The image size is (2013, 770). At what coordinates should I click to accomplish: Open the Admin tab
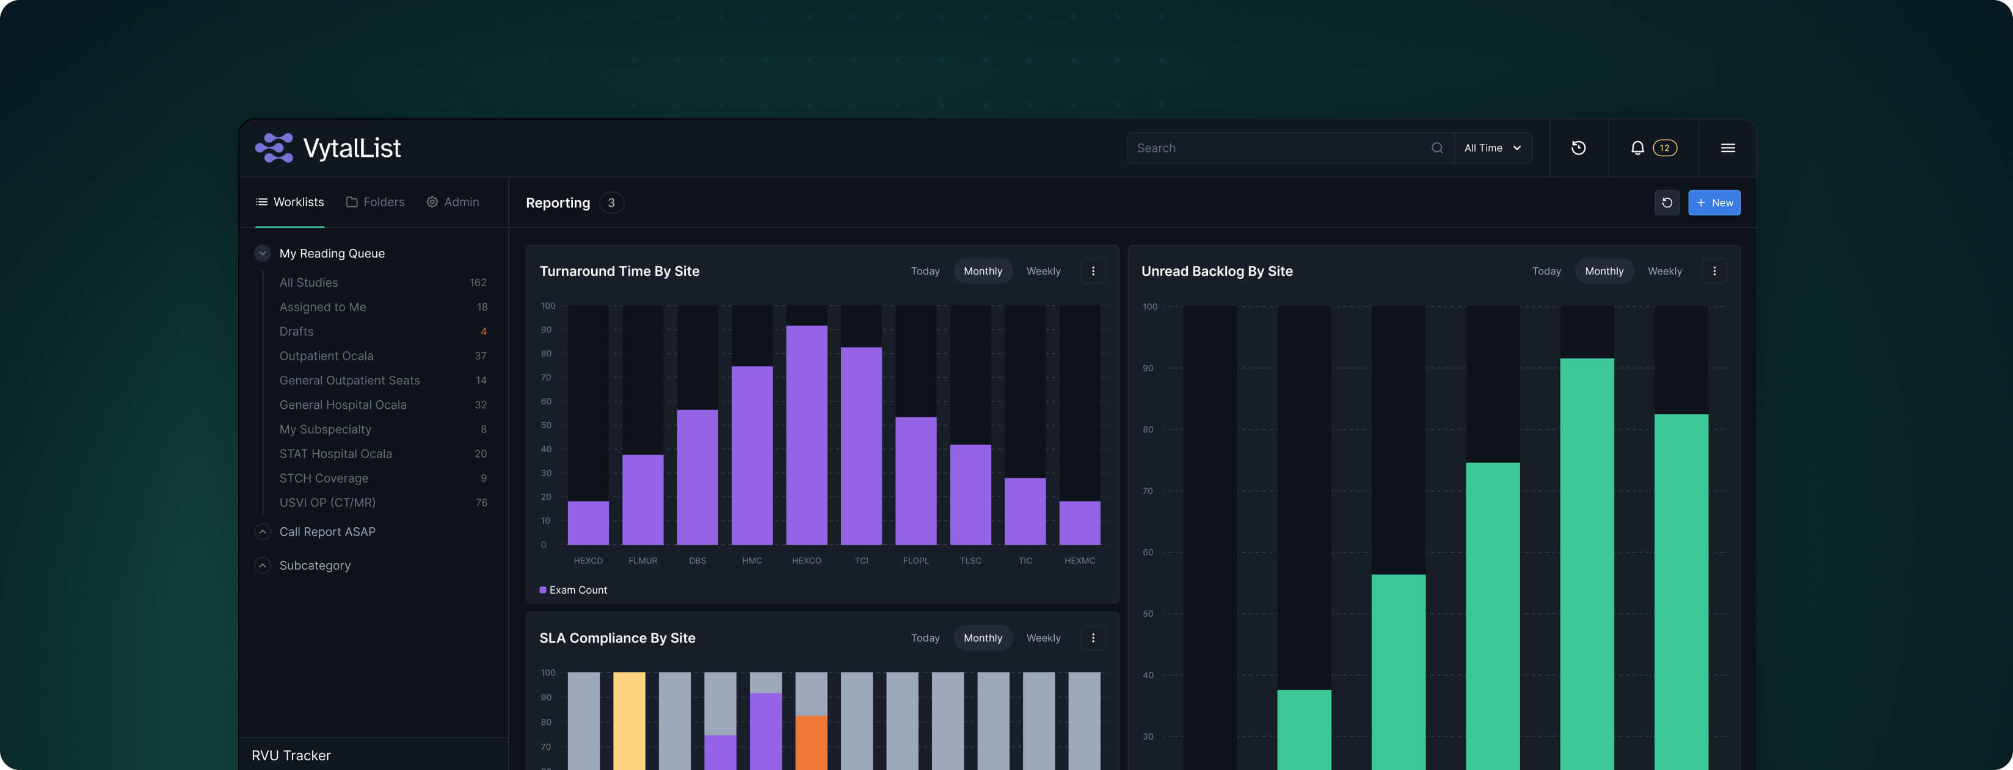tap(453, 202)
